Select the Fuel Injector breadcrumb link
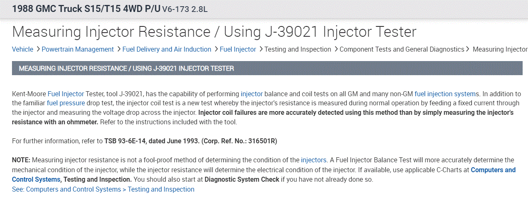This screenshot has height=204, width=528. (x=238, y=49)
